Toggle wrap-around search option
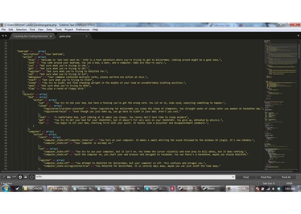The image size is (301, 214). tap(20, 177)
